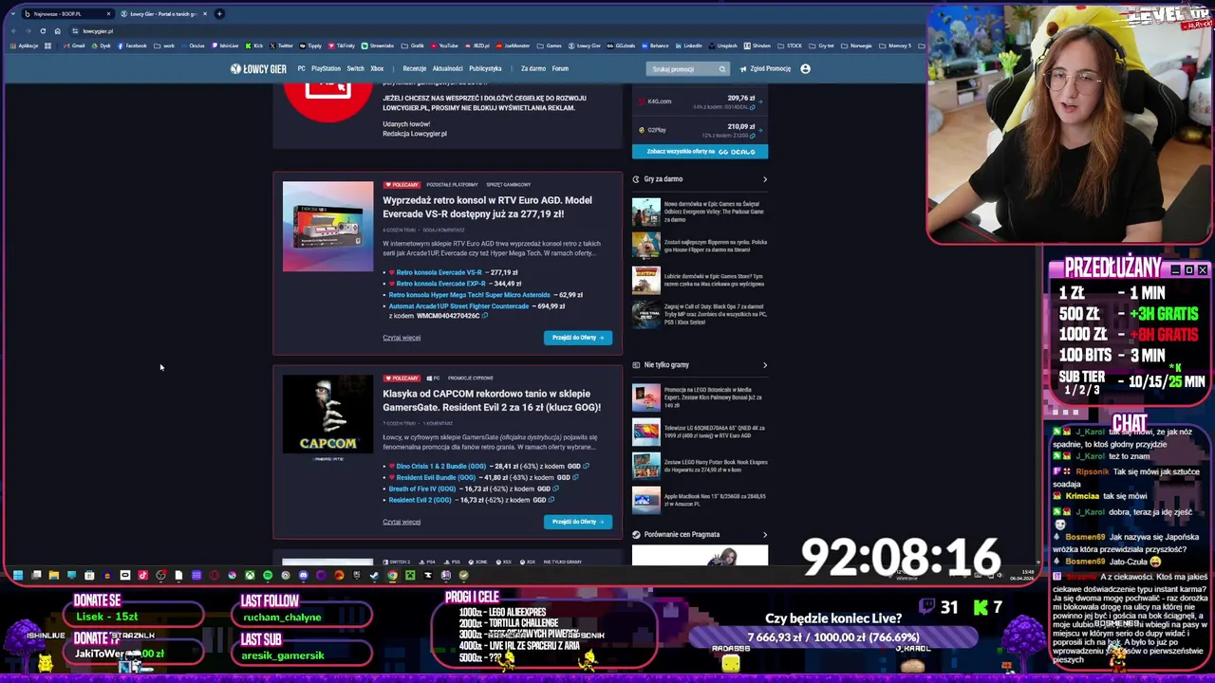The image size is (1215, 683).
Task: Open the browser tab search dropdown chevron
Action: coord(11,13)
